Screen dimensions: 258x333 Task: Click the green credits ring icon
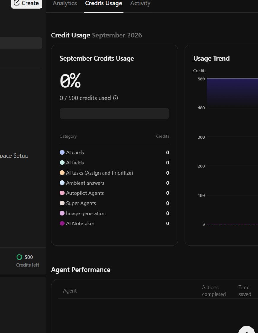coord(19,257)
